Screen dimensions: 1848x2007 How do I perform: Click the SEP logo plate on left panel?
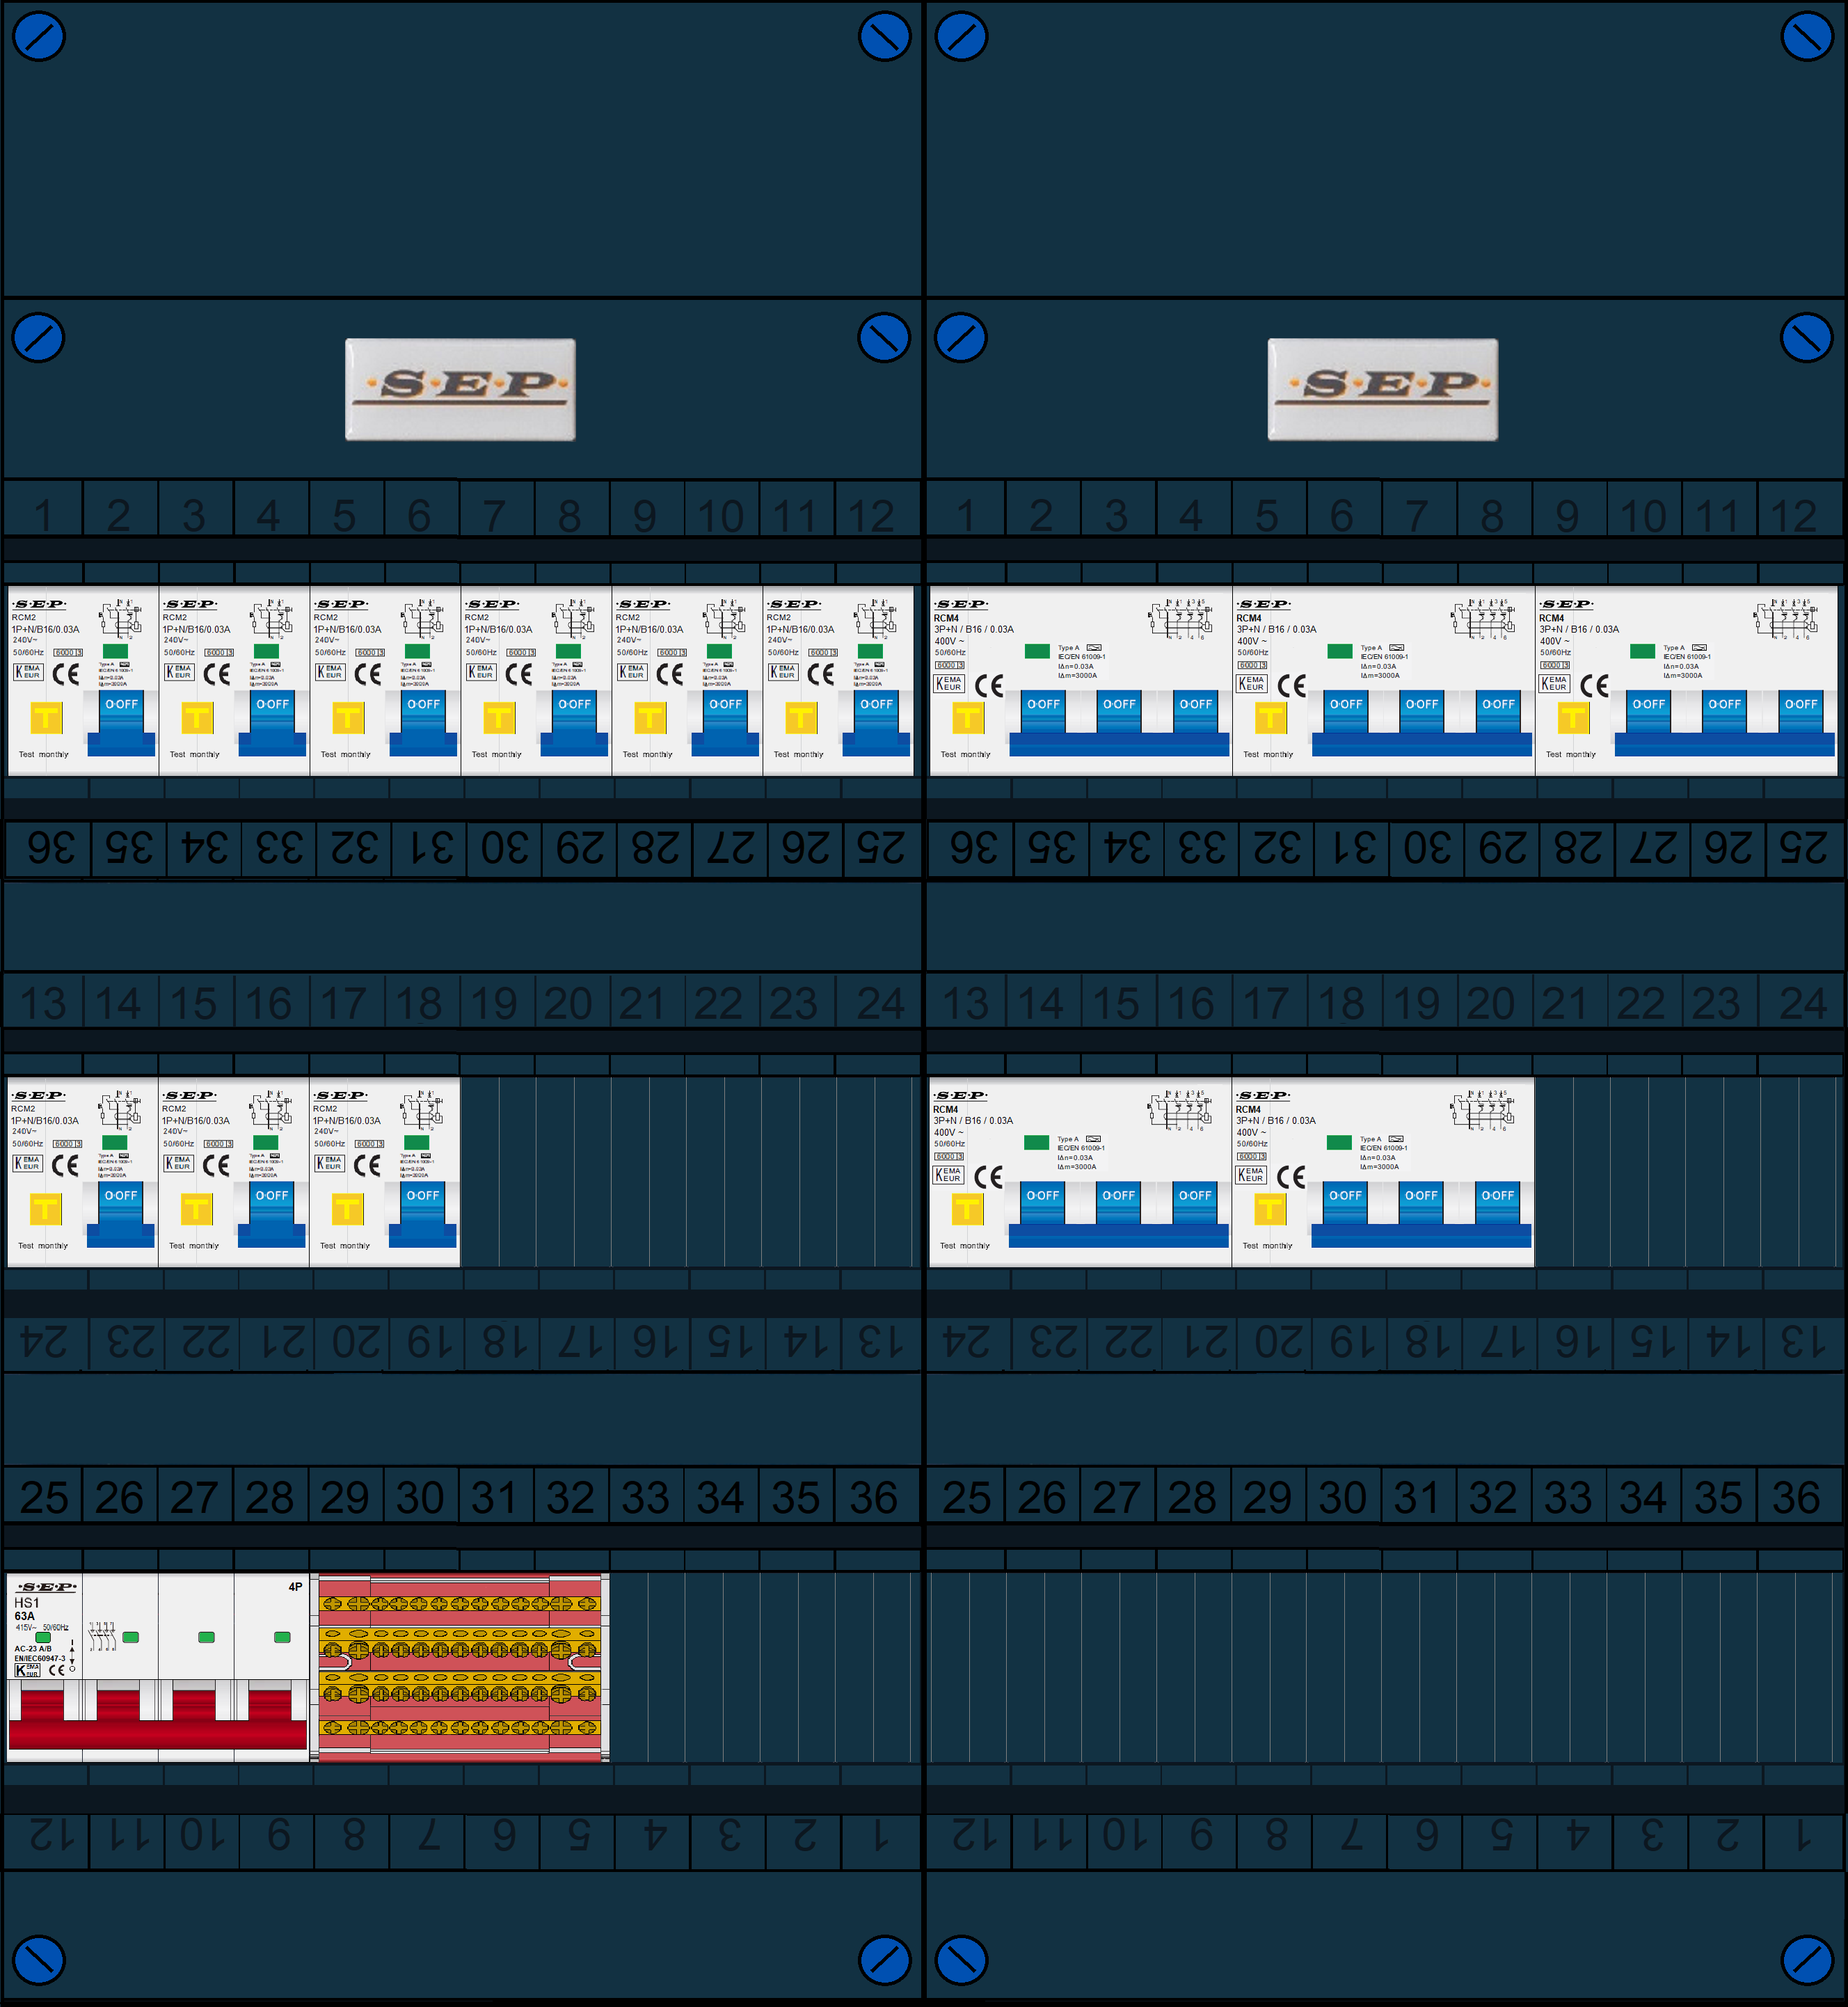pyautogui.click(x=460, y=389)
